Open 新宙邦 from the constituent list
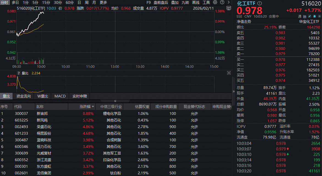The width and height of the screenshot is (322, 176). click(43, 114)
